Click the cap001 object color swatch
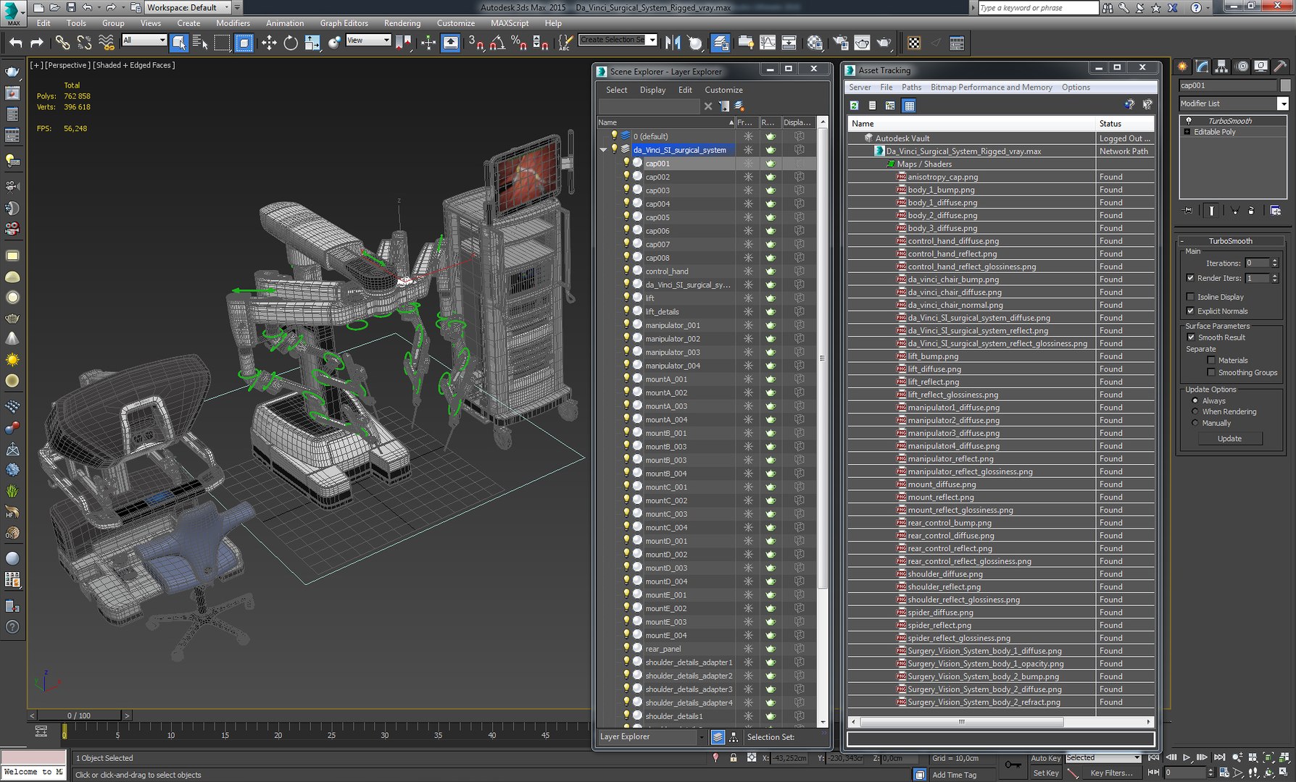The height and width of the screenshot is (782, 1296). (x=1285, y=85)
